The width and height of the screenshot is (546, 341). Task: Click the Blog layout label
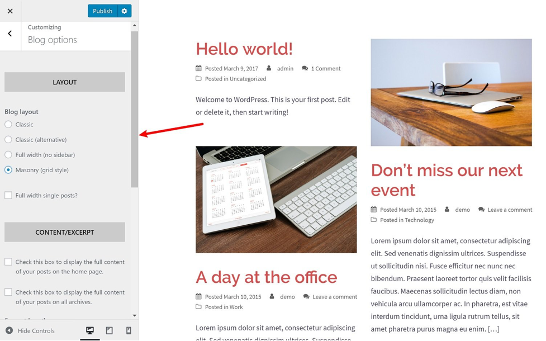click(21, 112)
